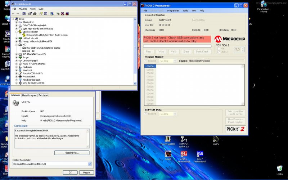Click the Rendszereszközök category icon
288x180 pixels.
pyautogui.click(x=20, y=80)
